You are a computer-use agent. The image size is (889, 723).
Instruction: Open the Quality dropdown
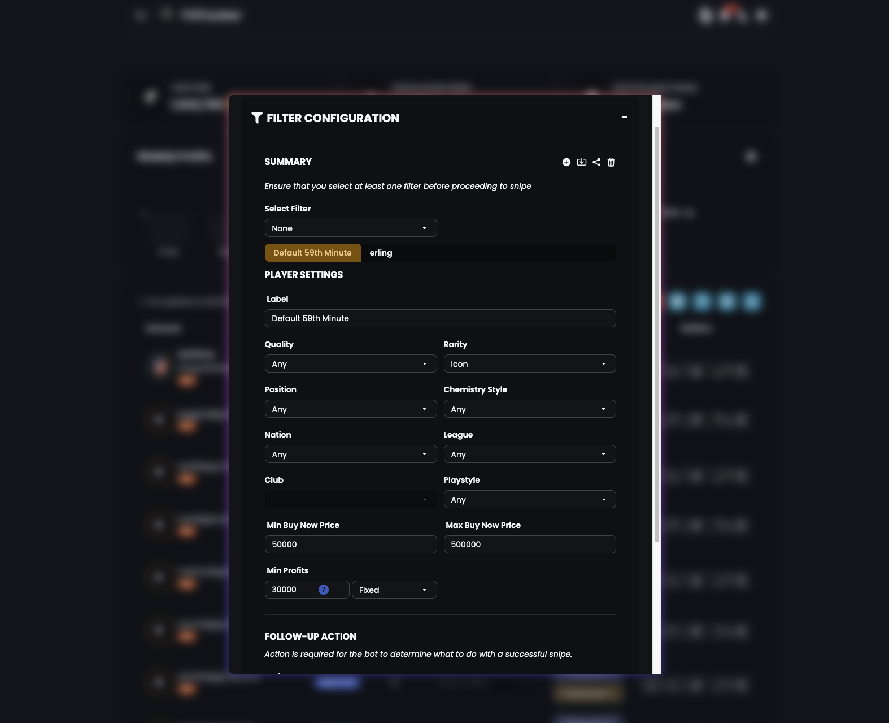click(351, 363)
